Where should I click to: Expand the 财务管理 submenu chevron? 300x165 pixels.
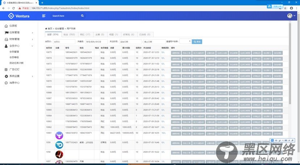[x=32, y=39]
